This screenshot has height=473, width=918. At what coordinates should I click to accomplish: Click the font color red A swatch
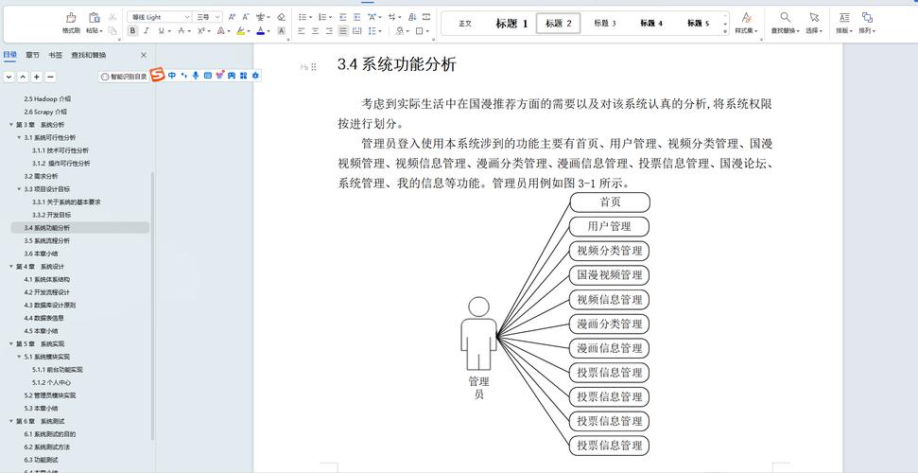[261, 31]
